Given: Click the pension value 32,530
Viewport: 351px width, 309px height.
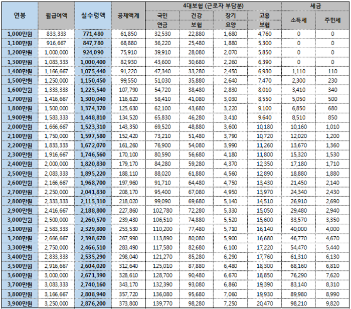Looking at the screenshot, I should coord(162,34).
